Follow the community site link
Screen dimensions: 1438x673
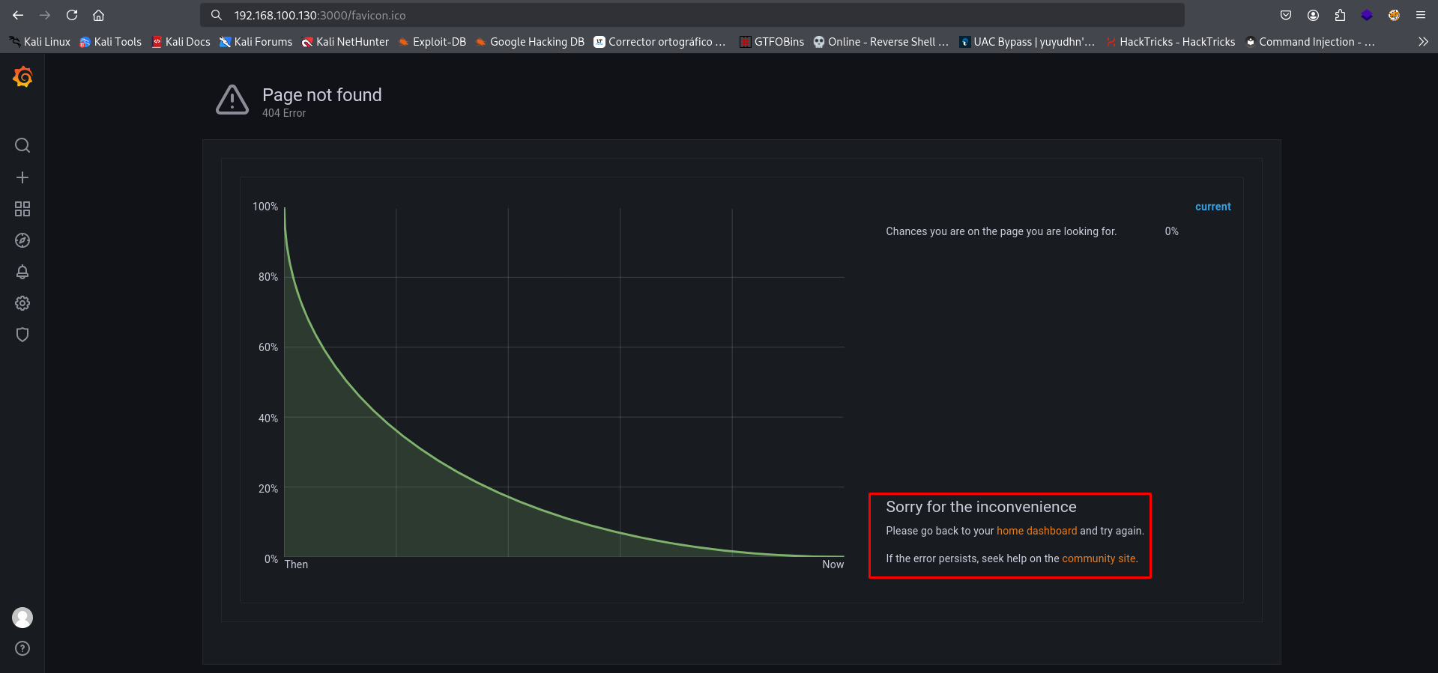1099,558
